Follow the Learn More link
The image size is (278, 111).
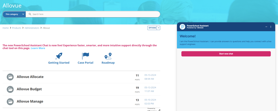[x=38, y=48]
